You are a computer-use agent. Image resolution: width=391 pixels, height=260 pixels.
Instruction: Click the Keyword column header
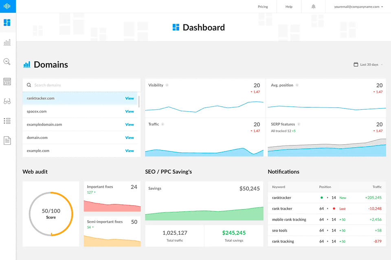click(x=278, y=187)
